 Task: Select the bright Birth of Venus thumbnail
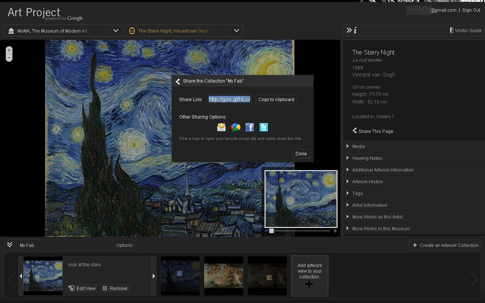coord(224,276)
